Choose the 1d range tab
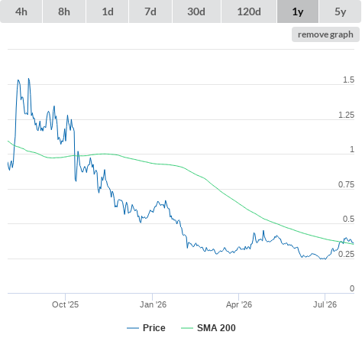 tap(108, 11)
